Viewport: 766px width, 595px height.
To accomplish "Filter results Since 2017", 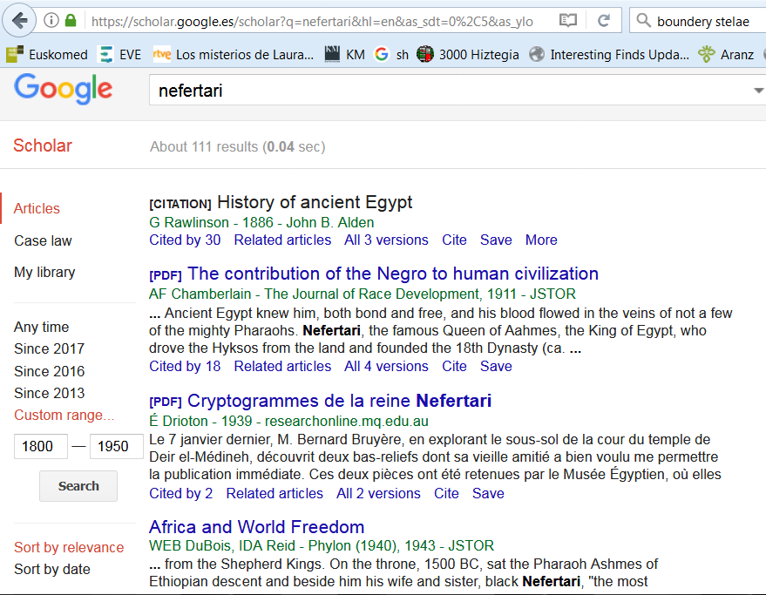I will tap(50, 348).
